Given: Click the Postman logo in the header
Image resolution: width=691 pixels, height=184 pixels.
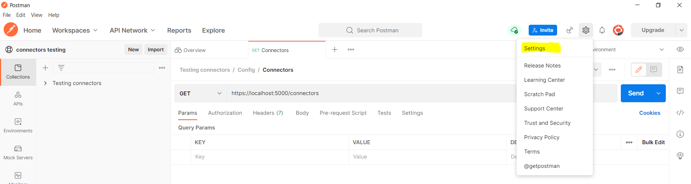Looking at the screenshot, I should point(11,30).
